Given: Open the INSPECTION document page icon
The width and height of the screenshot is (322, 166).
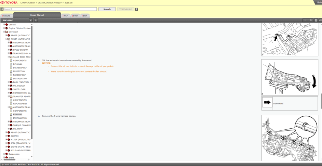Looking at the screenshot, I should (11, 72).
